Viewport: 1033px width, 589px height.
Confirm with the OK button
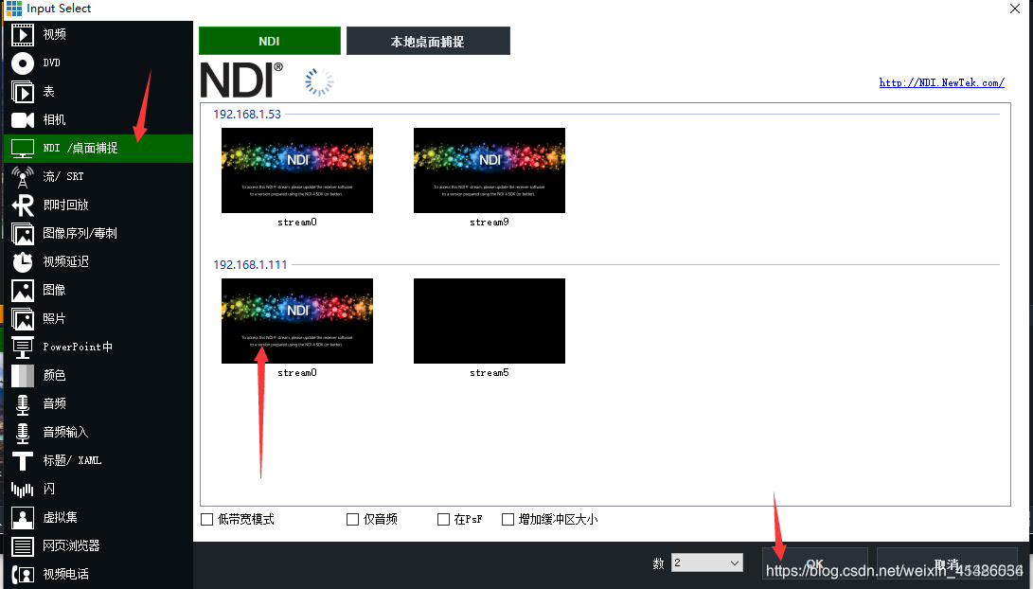pyautogui.click(x=815, y=563)
